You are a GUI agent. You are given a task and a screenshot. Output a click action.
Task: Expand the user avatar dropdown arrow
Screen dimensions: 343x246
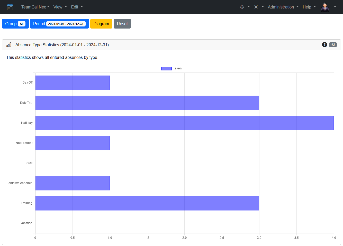coord(335,7)
